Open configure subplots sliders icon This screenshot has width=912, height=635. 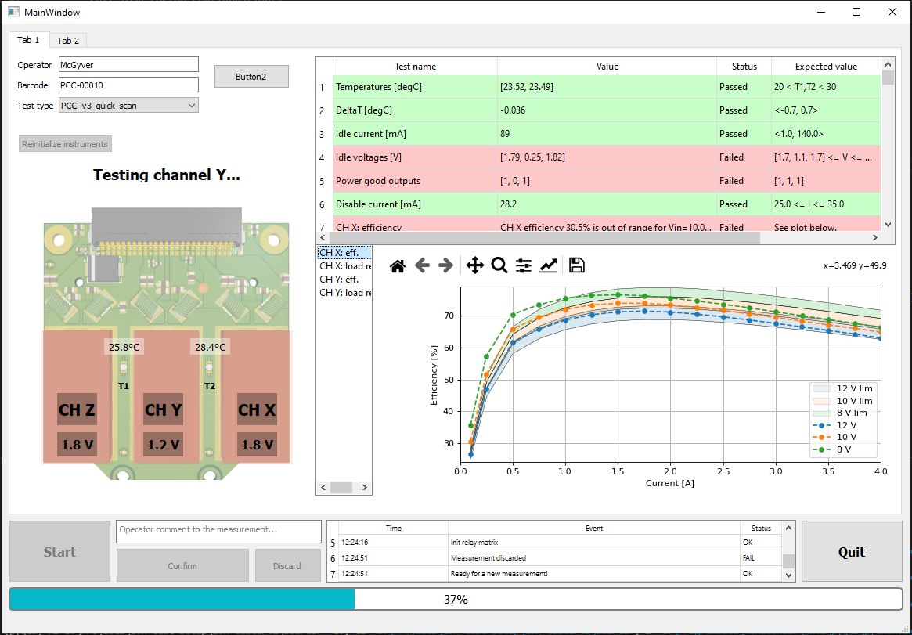click(524, 266)
